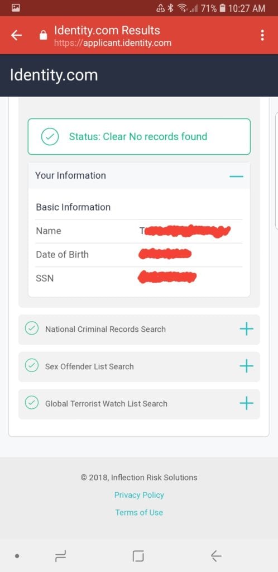278x572 pixels.
Task: Tap the browser back arrow
Action: tap(16, 35)
